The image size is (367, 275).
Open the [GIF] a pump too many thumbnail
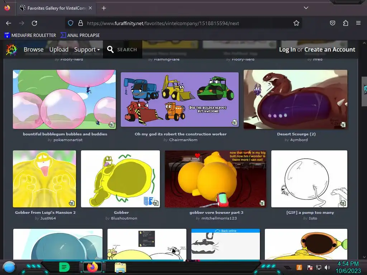coord(309,179)
